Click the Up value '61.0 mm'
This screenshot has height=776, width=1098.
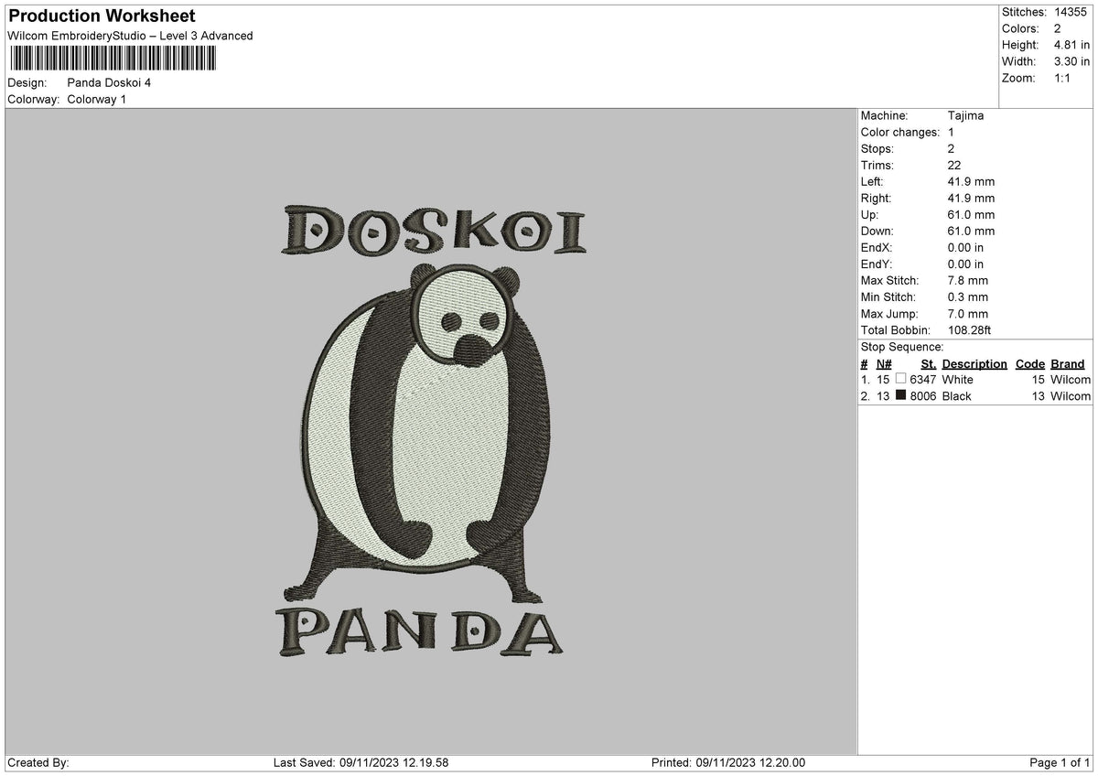tap(972, 215)
